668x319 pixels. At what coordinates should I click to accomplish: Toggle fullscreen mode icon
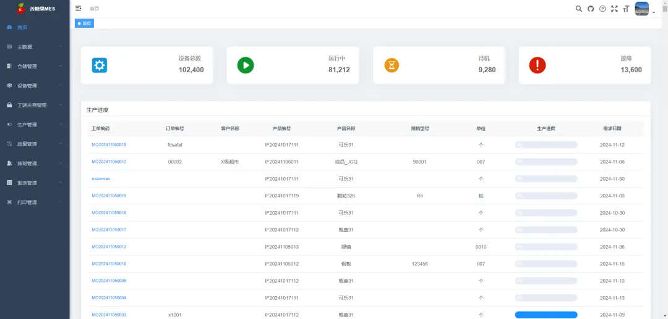pyautogui.click(x=614, y=9)
